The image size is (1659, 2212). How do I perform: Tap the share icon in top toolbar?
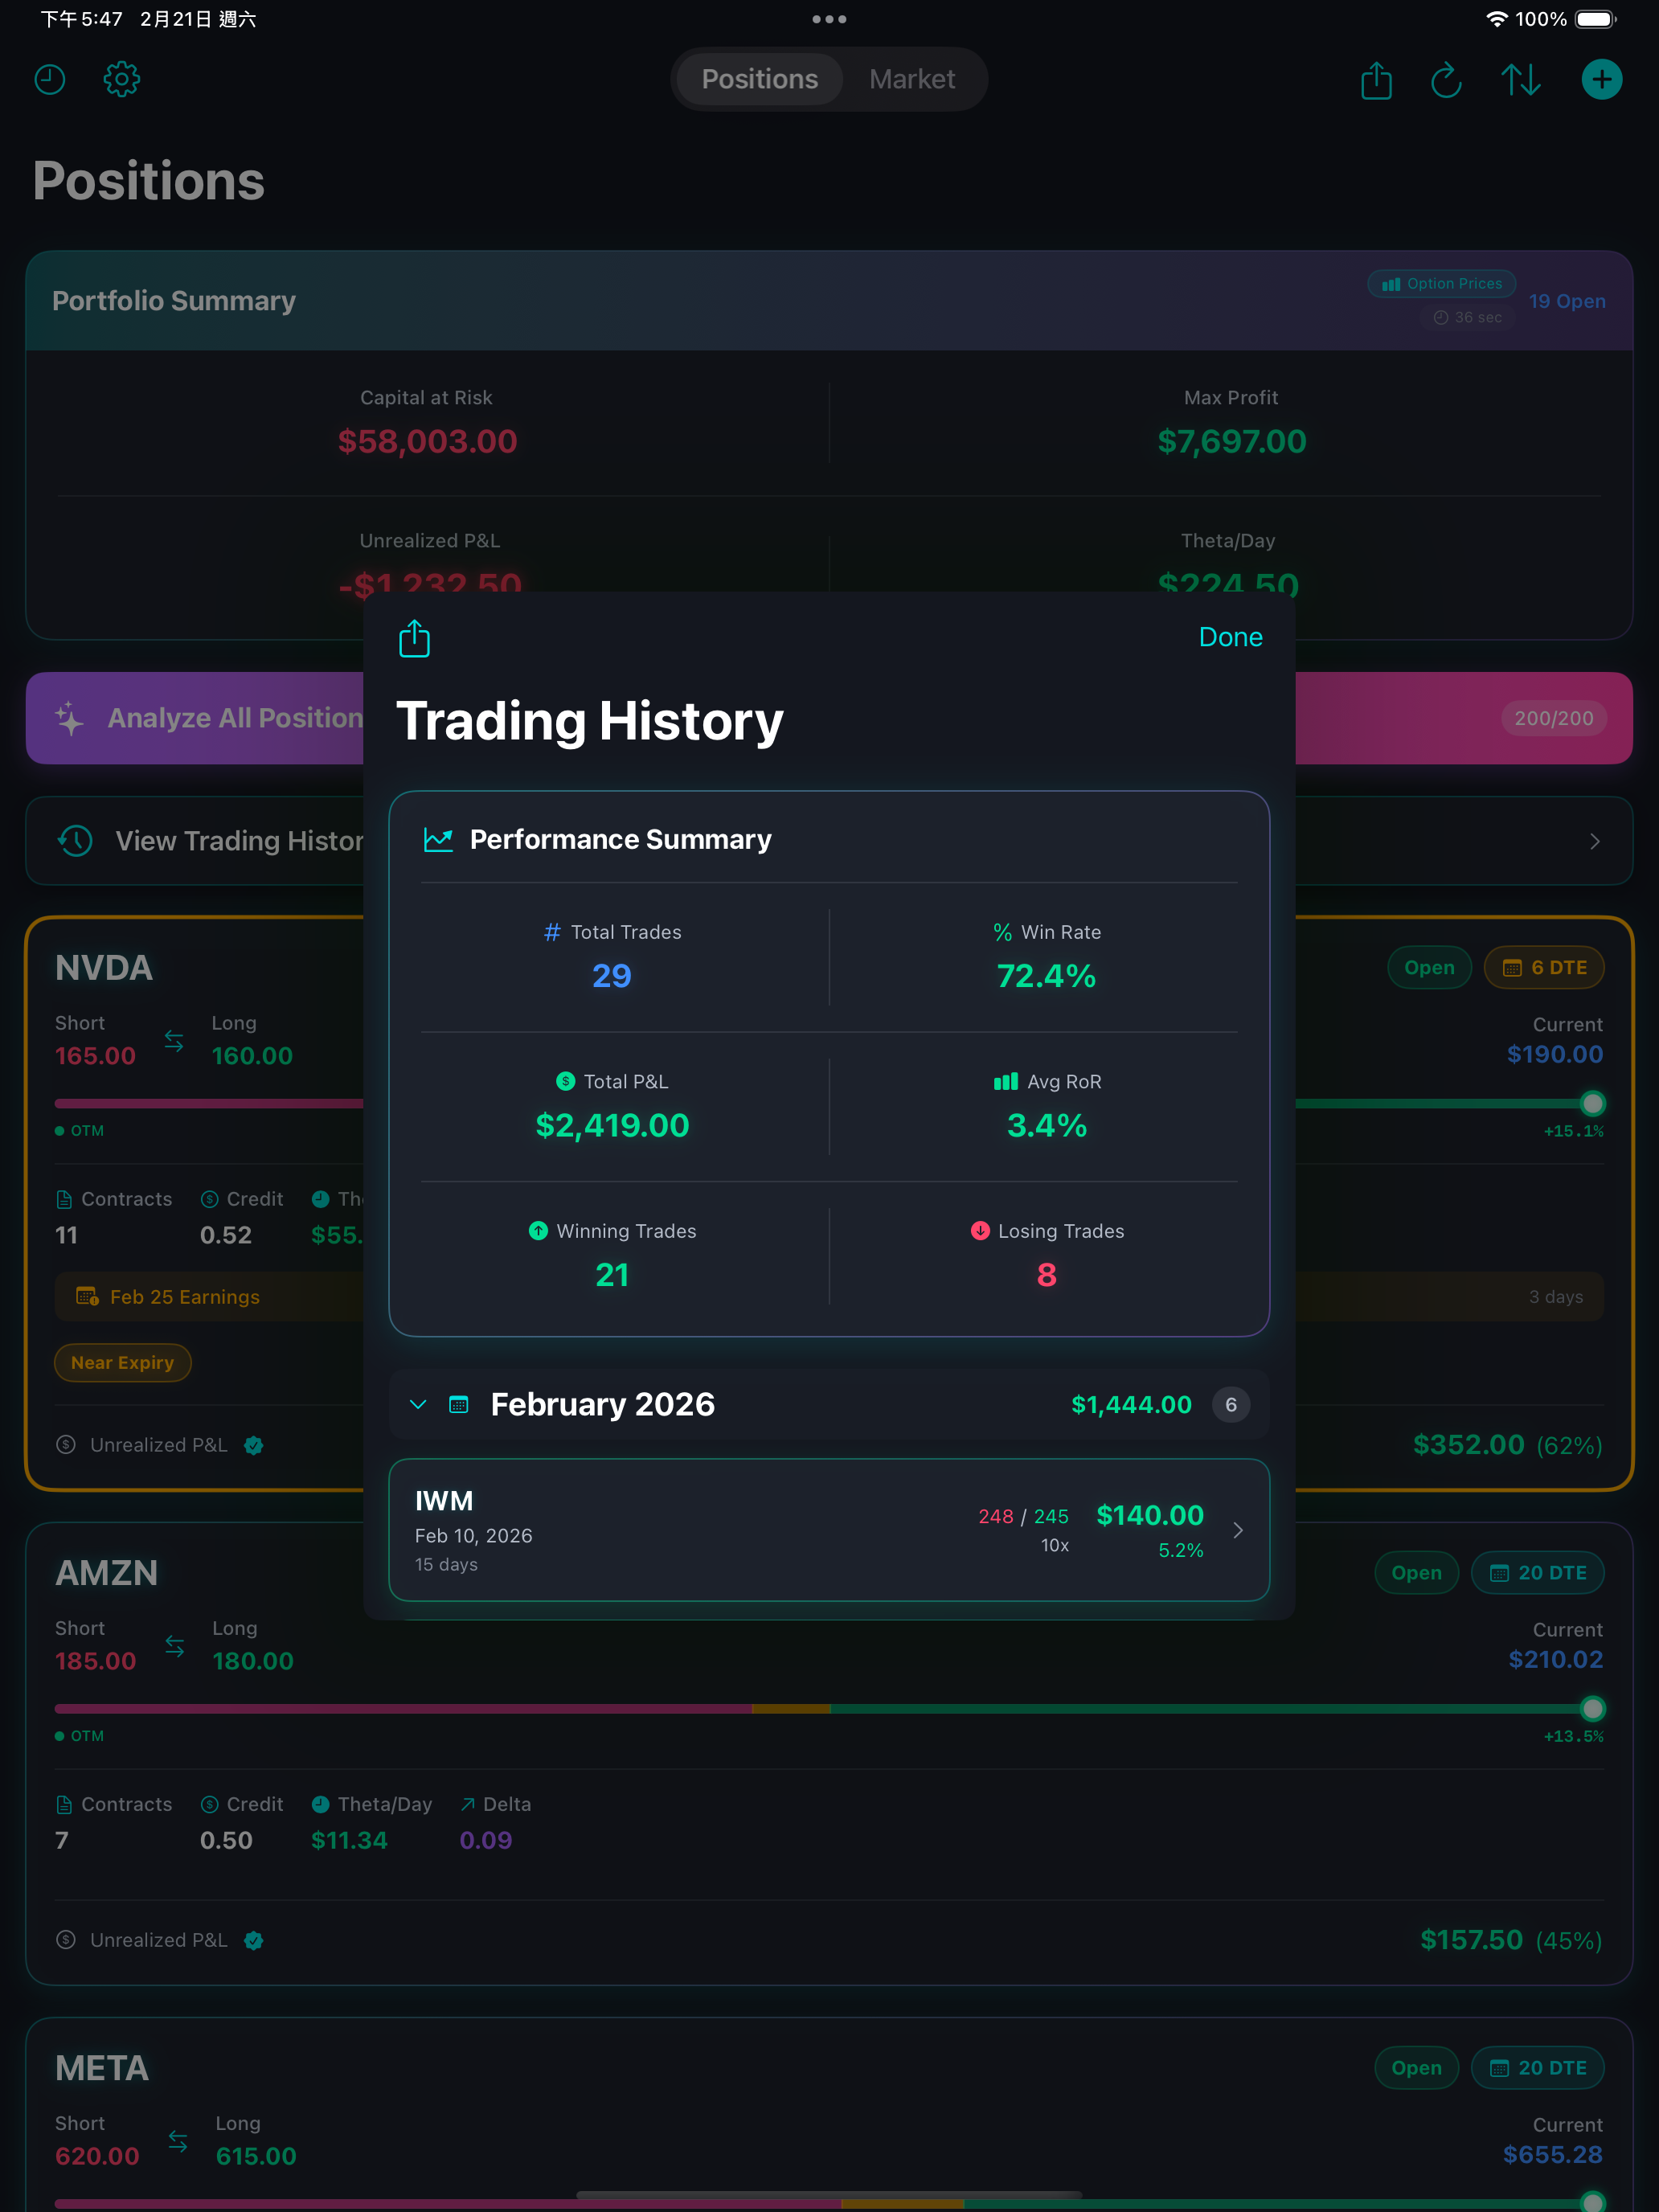(1376, 80)
